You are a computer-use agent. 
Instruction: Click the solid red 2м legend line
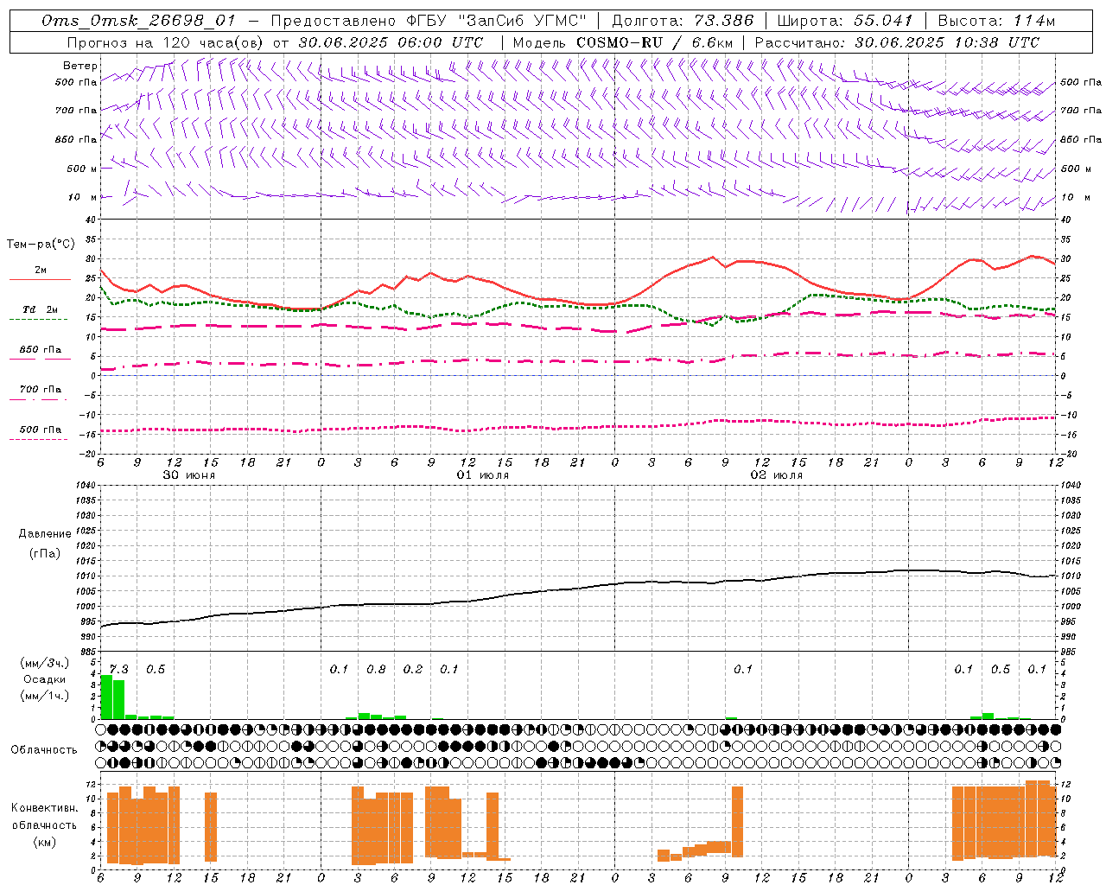tap(40, 279)
